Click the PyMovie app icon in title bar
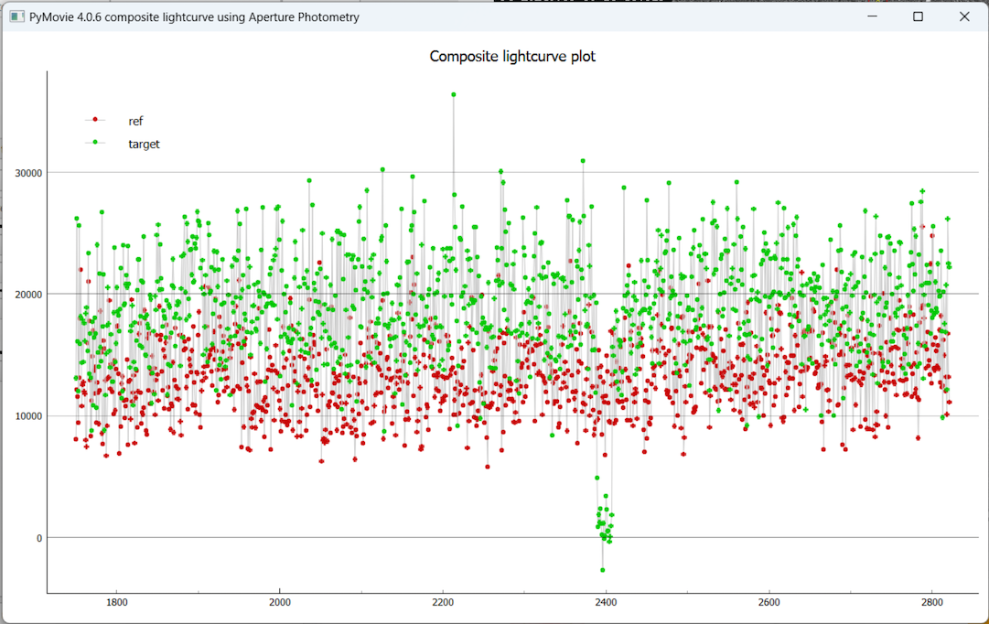 (x=16, y=16)
